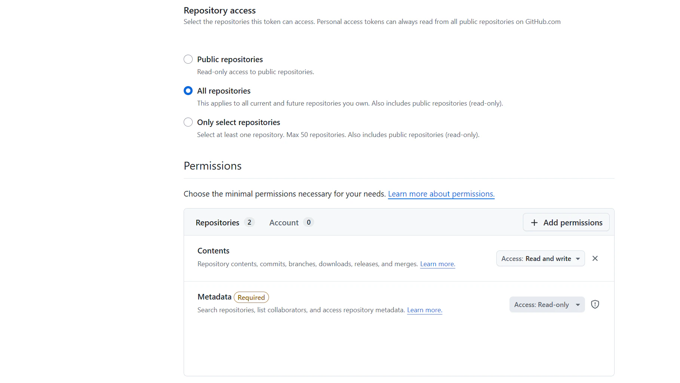Click the caret arrow on Read and write
Viewport: 680px width, 383px height.
coord(578,259)
